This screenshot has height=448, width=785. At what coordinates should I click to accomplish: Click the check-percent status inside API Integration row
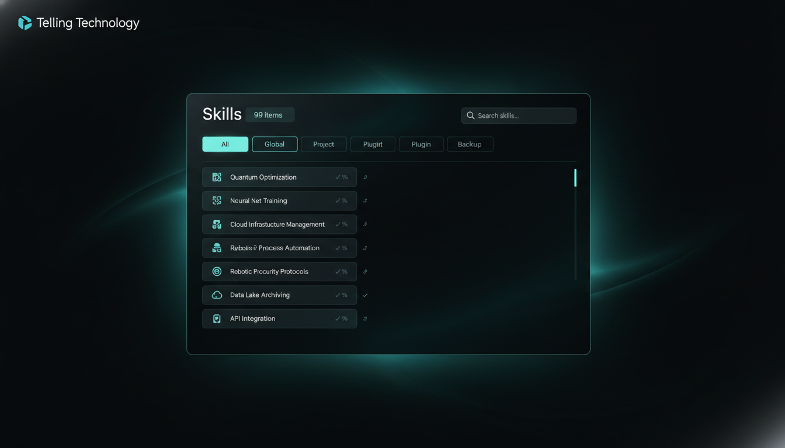pyautogui.click(x=341, y=318)
